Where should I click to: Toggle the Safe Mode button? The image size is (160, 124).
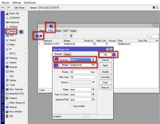[20, 8]
